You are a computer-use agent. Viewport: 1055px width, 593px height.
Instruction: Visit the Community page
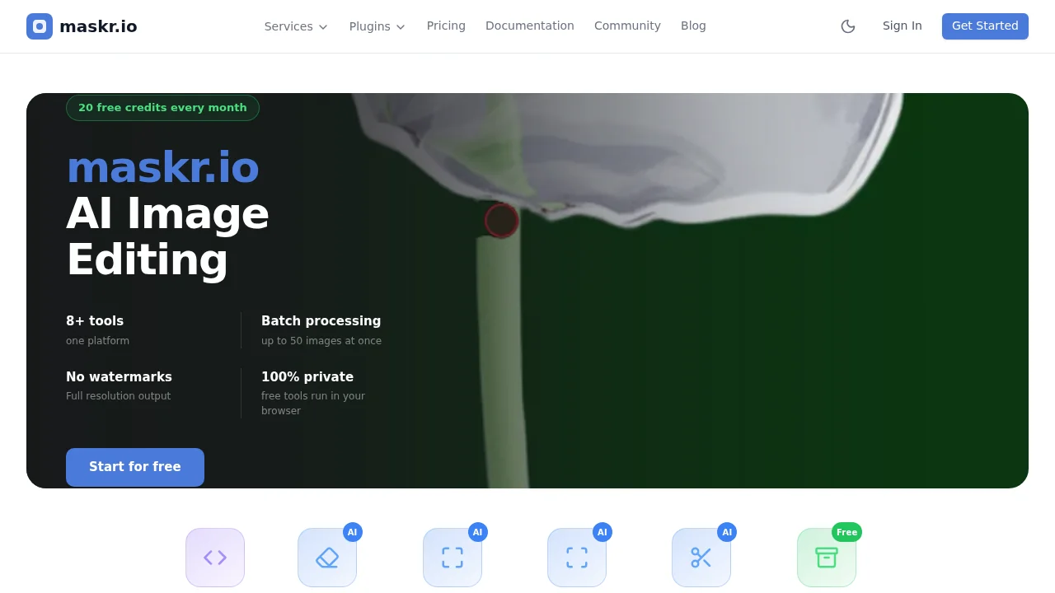(627, 26)
